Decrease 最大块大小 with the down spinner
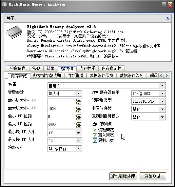The width and height of the screenshot is (175, 187). click(79, 111)
